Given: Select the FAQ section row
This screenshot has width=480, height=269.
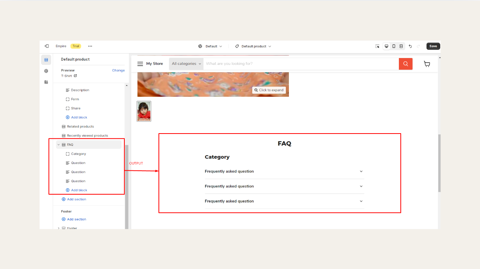Looking at the screenshot, I should [x=89, y=145].
